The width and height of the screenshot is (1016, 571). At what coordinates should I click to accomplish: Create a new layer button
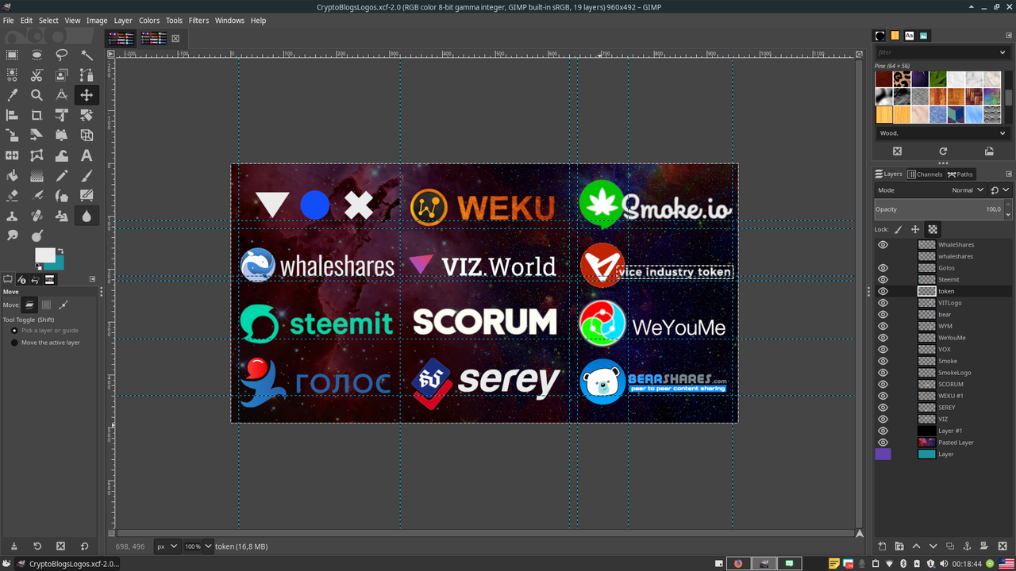[882, 546]
